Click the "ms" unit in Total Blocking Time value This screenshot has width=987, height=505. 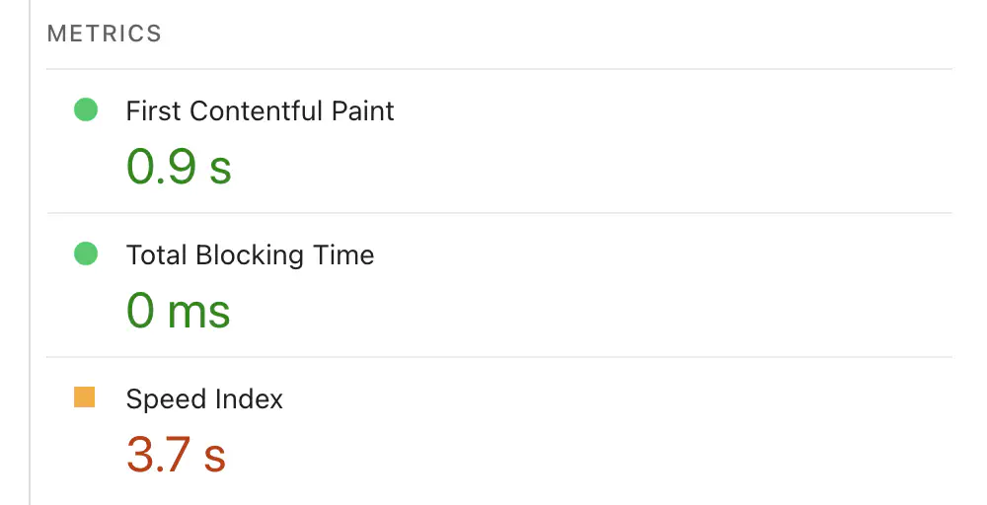coord(199,313)
